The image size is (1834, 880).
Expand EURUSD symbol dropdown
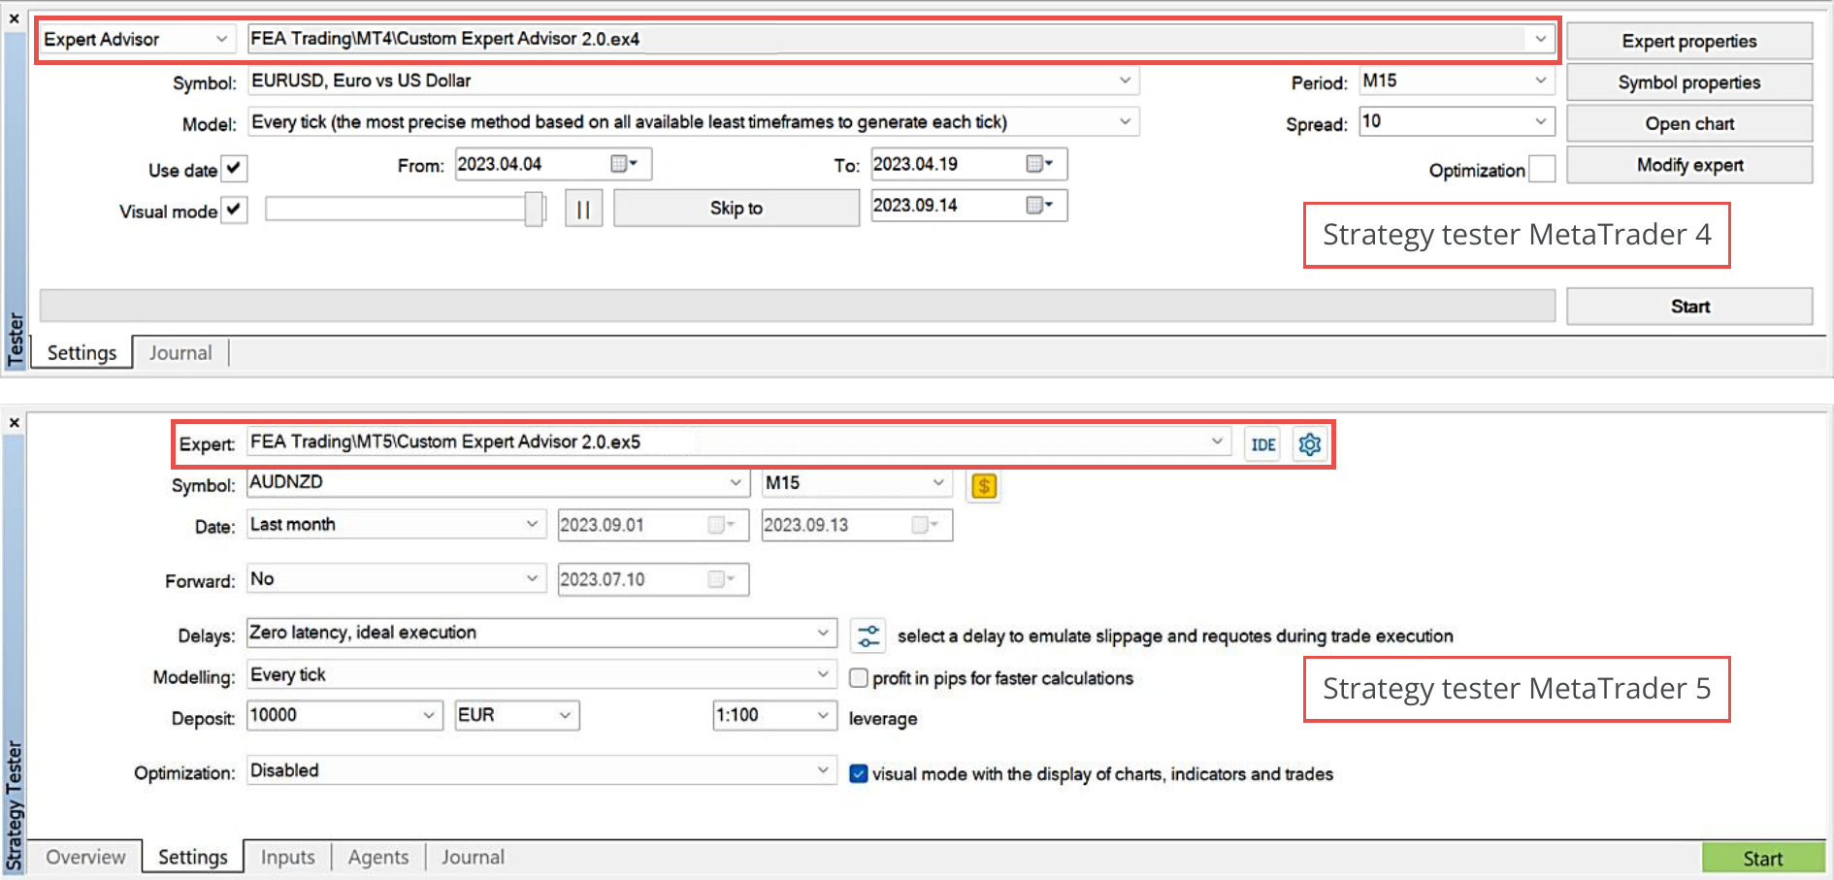pos(1125,81)
